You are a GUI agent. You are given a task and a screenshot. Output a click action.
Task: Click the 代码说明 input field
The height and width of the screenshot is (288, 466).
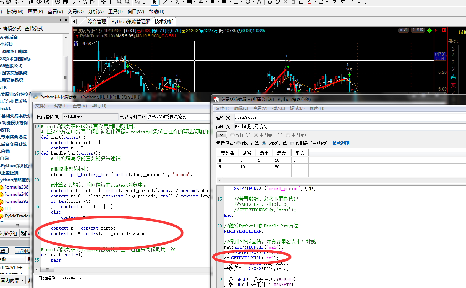pos(179,117)
